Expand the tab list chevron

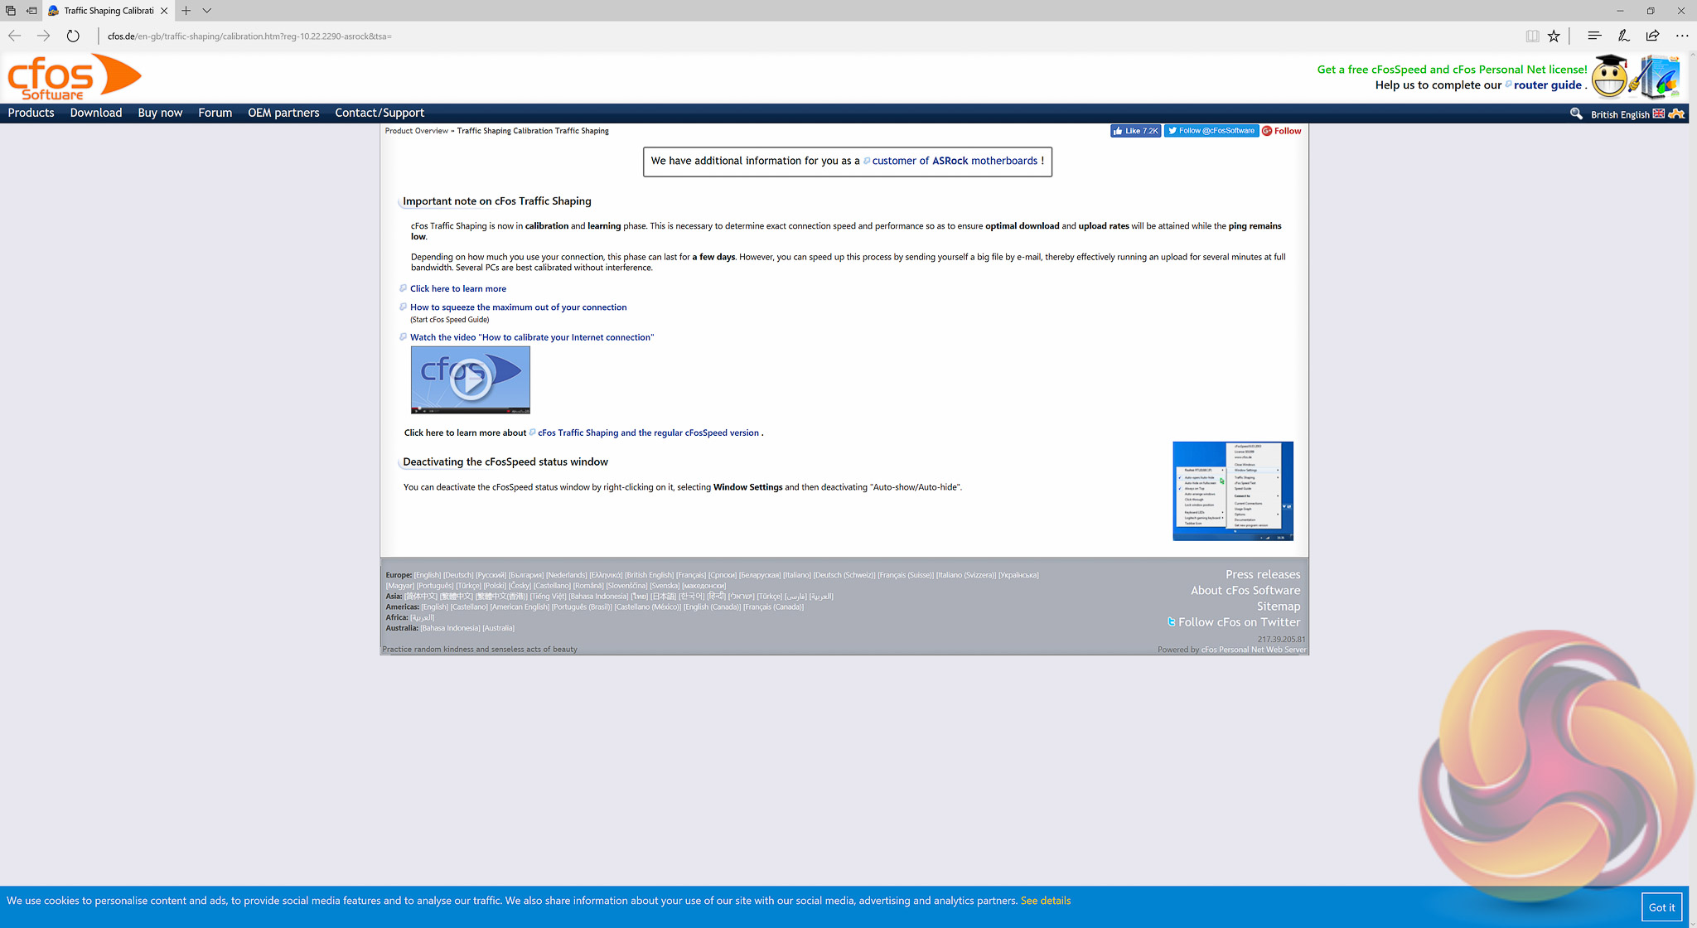207,11
